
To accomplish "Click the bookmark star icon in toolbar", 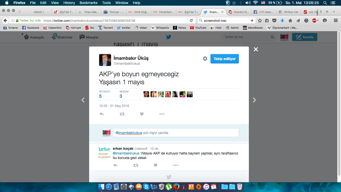I will (260, 20).
